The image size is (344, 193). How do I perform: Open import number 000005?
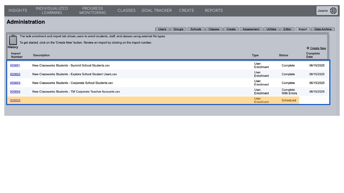15,100
